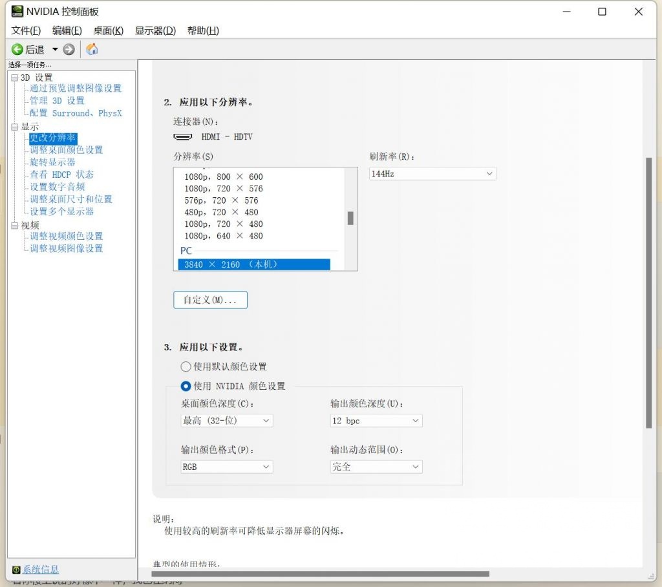Open the home page via the house icon
662x587 pixels.
point(91,48)
